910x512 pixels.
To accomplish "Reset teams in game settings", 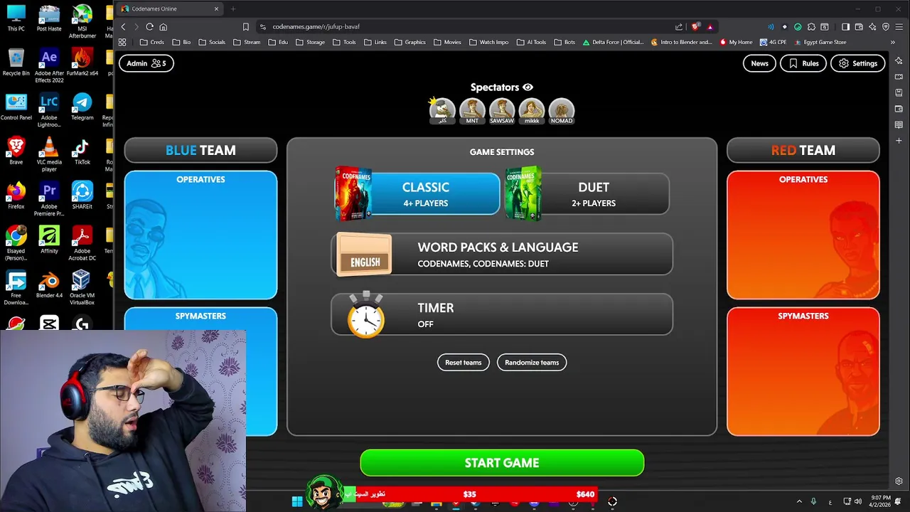I will 464,363.
